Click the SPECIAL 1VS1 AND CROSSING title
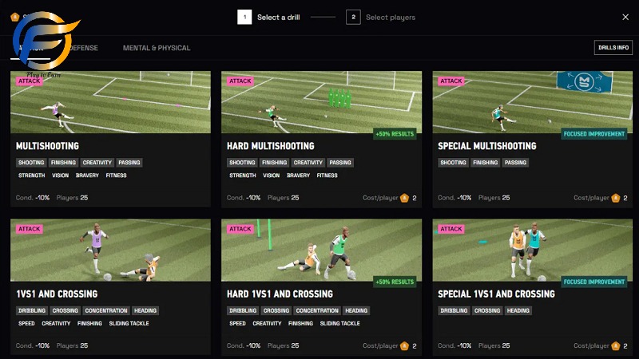Screen dimensions: 639x359 pos(496,294)
